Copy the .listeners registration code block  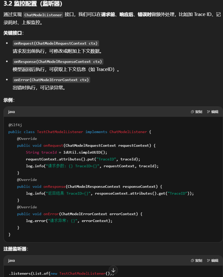(x=196, y=260)
